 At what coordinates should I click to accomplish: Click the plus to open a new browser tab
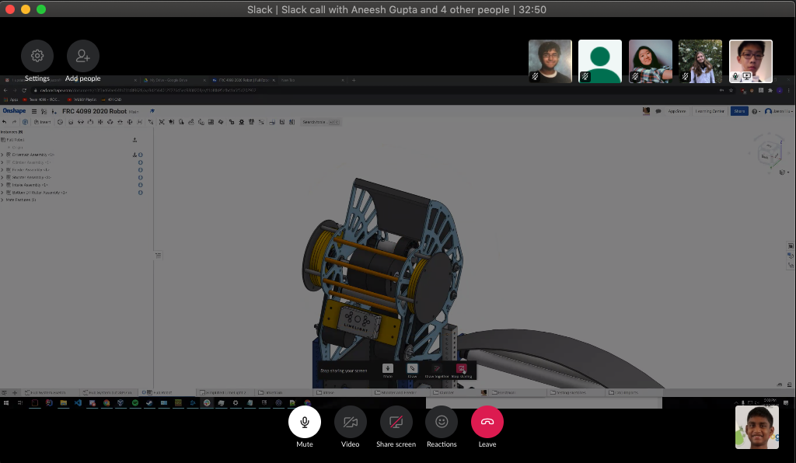354,80
